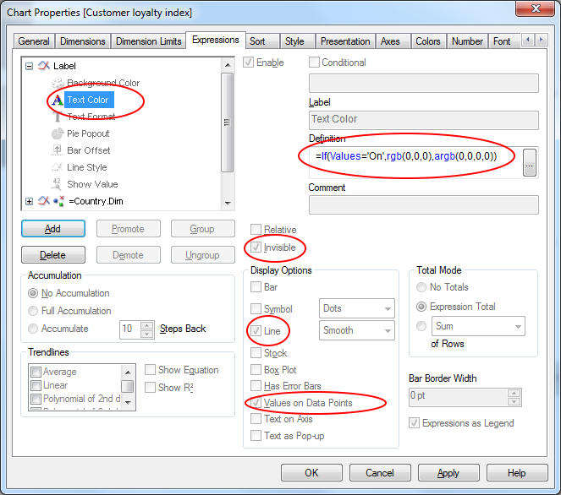The height and width of the screenshot is (495, 561).
Task: Check the Symbol display option
Action: (x=256, y=308)
